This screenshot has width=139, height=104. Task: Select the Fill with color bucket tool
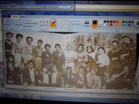pos(44,22)
